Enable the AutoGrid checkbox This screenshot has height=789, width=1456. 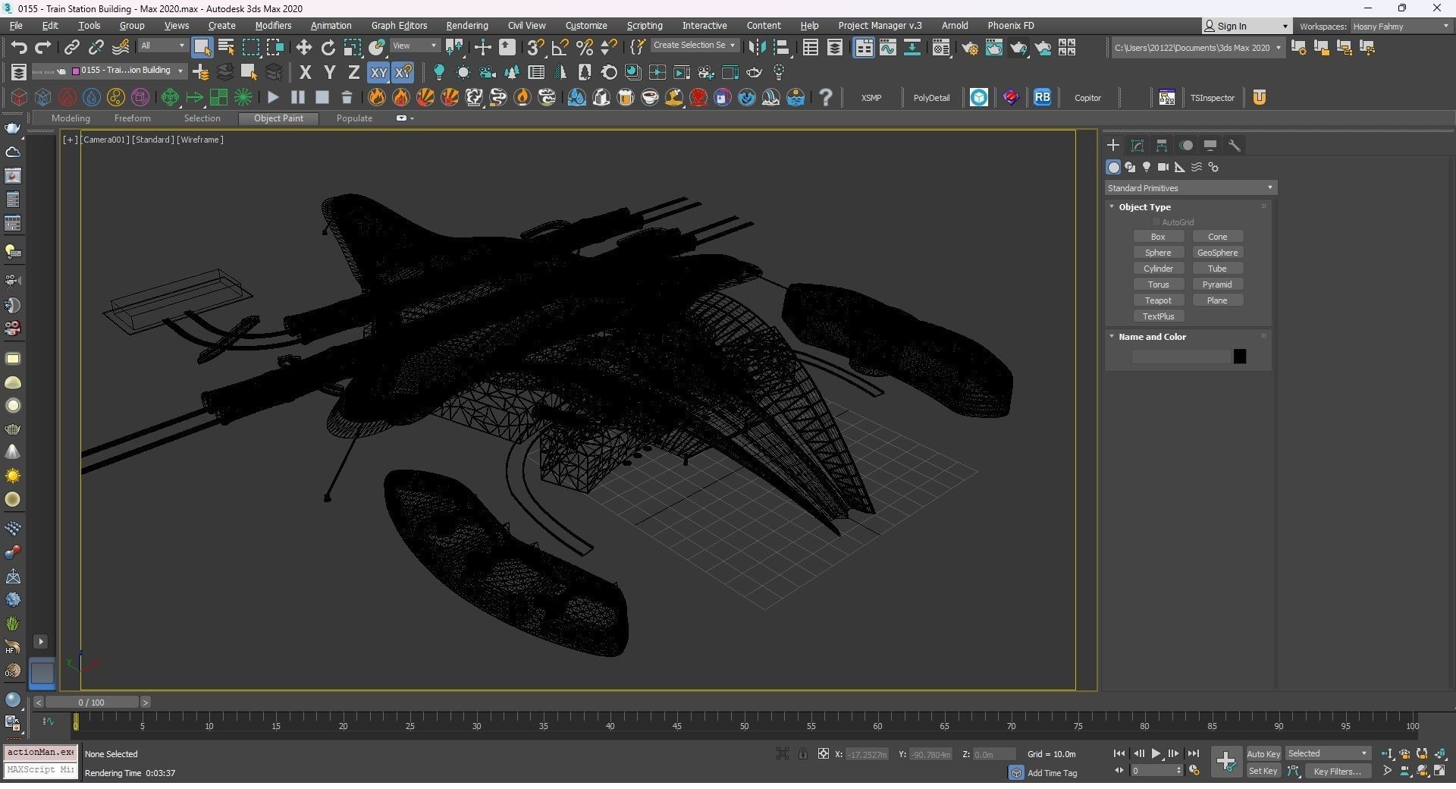click(1156, 222)
